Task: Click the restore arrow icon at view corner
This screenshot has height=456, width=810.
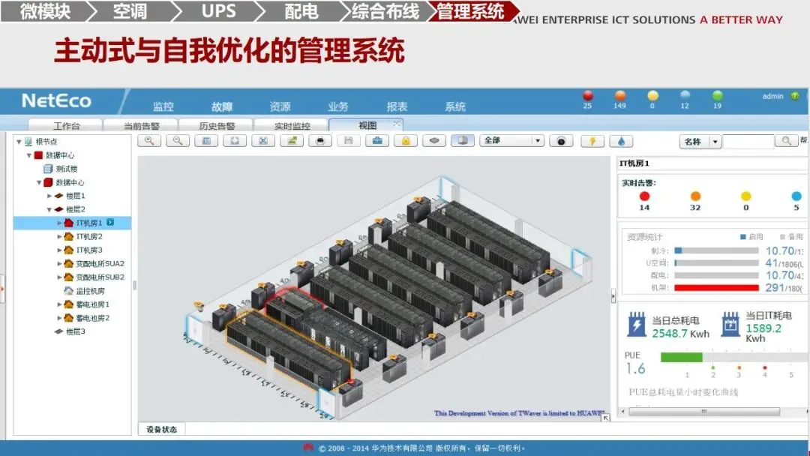Action: click(605, 418)
